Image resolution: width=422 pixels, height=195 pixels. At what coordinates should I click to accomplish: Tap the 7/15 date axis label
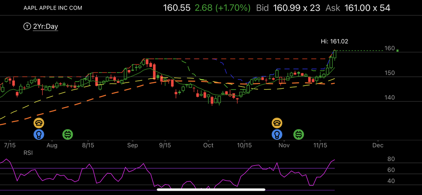pos(9,145)
